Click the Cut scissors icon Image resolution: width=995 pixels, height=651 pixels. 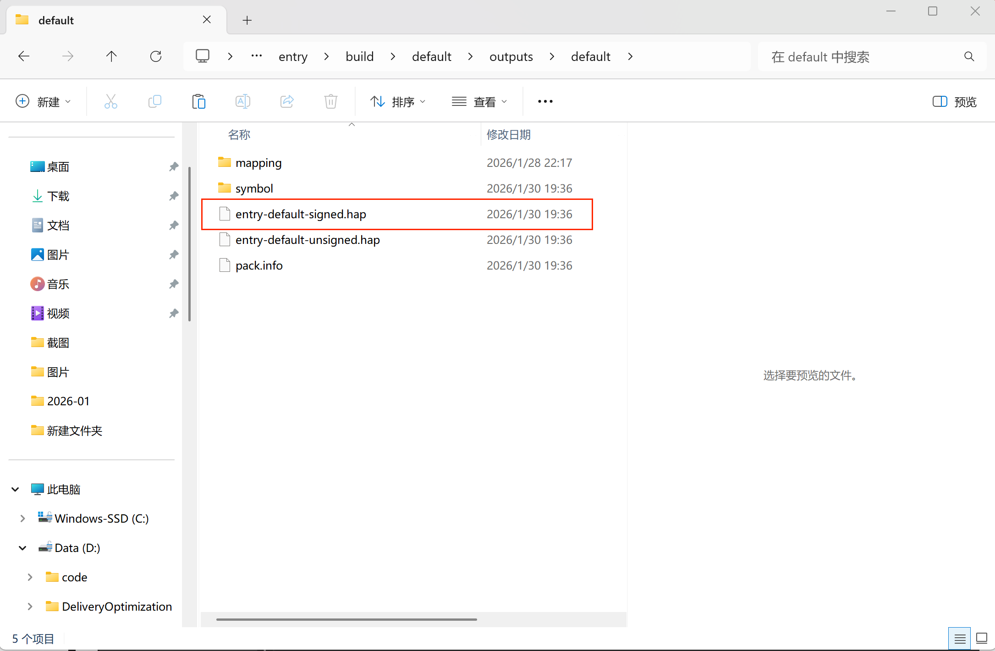pos(110,101)
